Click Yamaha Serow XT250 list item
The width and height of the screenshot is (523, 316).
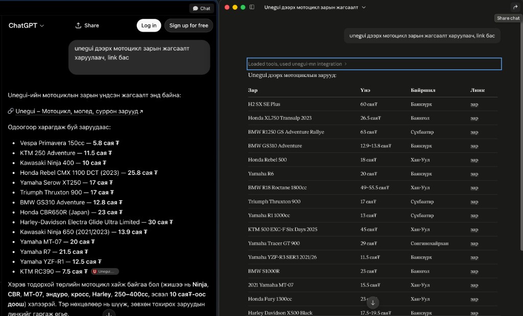pyautogui.click(x=66, y=182)
